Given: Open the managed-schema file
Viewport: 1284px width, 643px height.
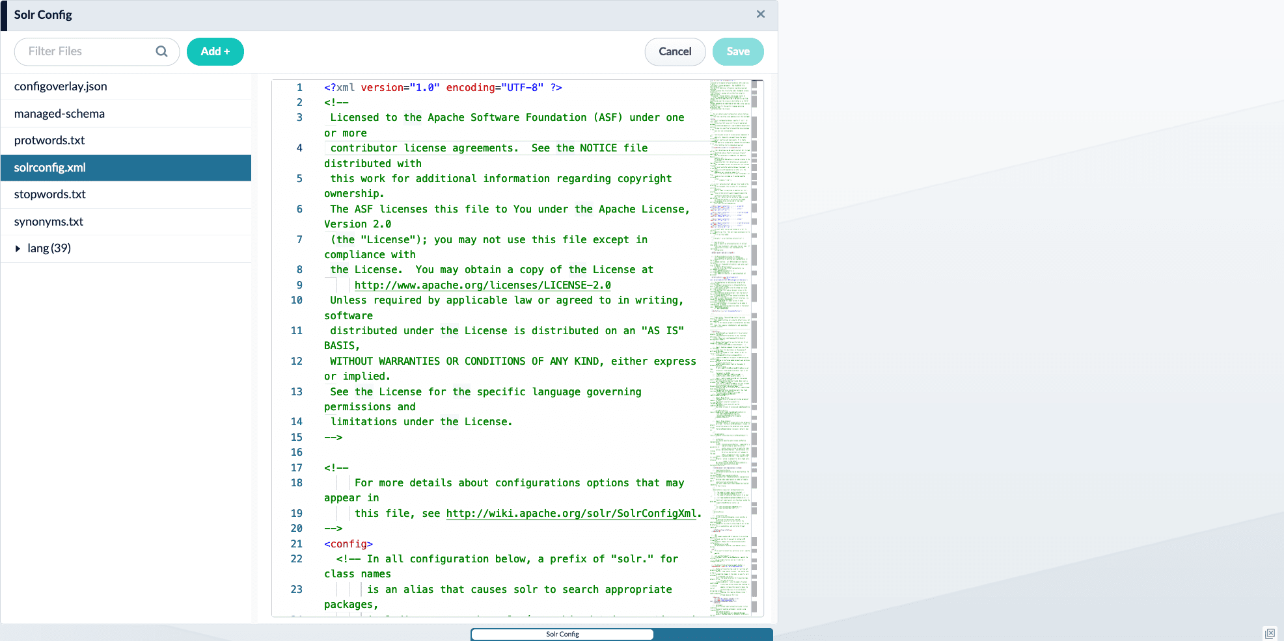Looking at the screenshot, I should pyautogui.click(x=59, y=113).
